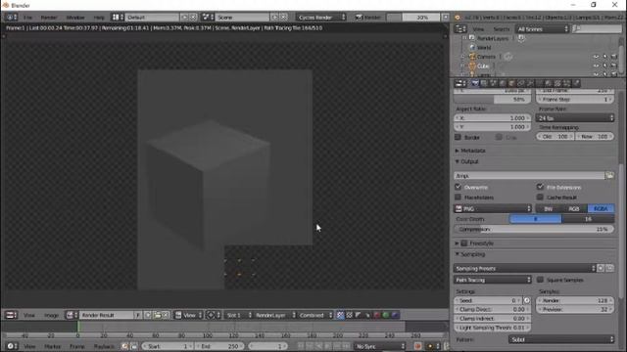Click the Blender logo in the info header
The height and width of the screenshot is (352, 627).
(458, 18)
